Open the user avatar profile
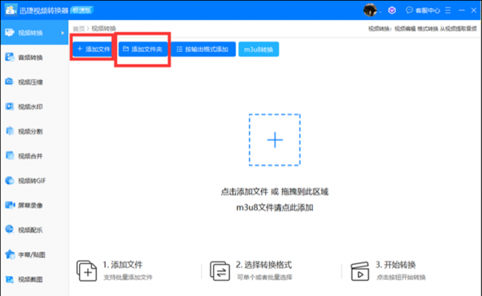 pyautogui.click(x=370, y=10)
